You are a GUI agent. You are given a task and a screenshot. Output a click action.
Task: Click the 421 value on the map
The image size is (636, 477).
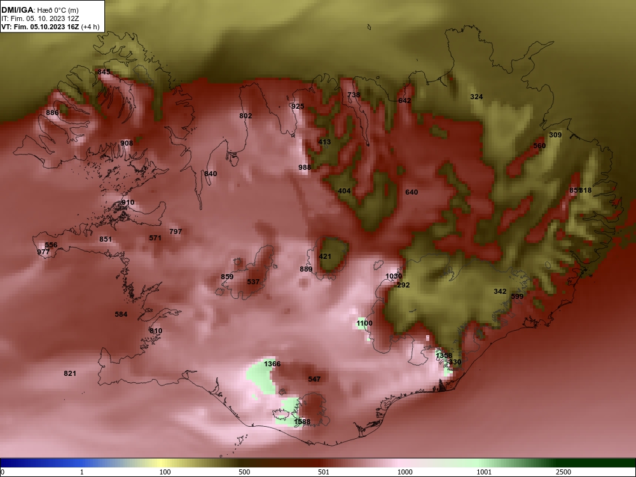pos(325,256)
